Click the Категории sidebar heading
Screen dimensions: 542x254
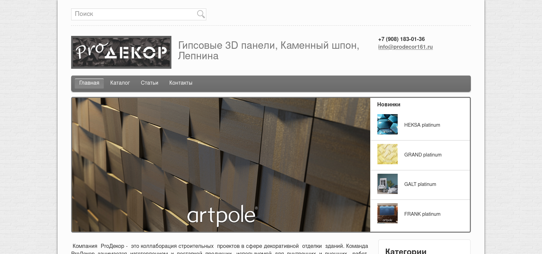tap(406, 251)
